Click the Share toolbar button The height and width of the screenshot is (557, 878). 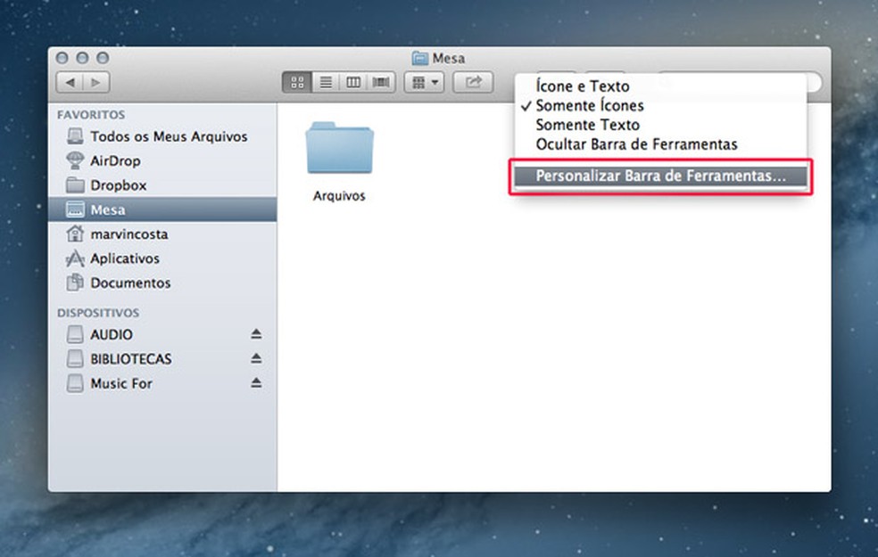tap(473, 83)
